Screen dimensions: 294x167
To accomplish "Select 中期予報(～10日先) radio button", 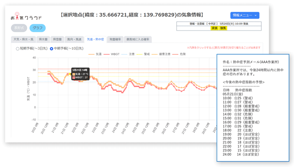I will pyautogui.click(x=52, y=49).
